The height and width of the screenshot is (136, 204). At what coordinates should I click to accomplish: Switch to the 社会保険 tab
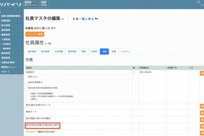tap(59, 51)
